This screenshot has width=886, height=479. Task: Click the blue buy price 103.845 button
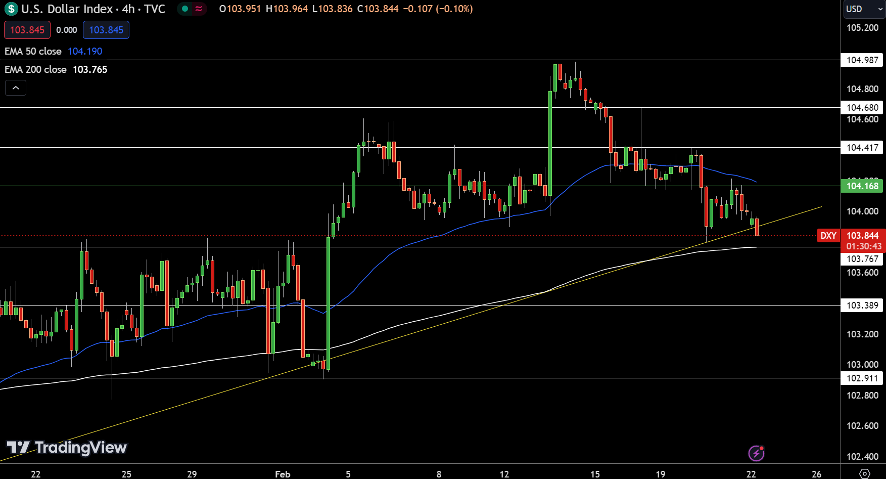click(x=106, y=30)
